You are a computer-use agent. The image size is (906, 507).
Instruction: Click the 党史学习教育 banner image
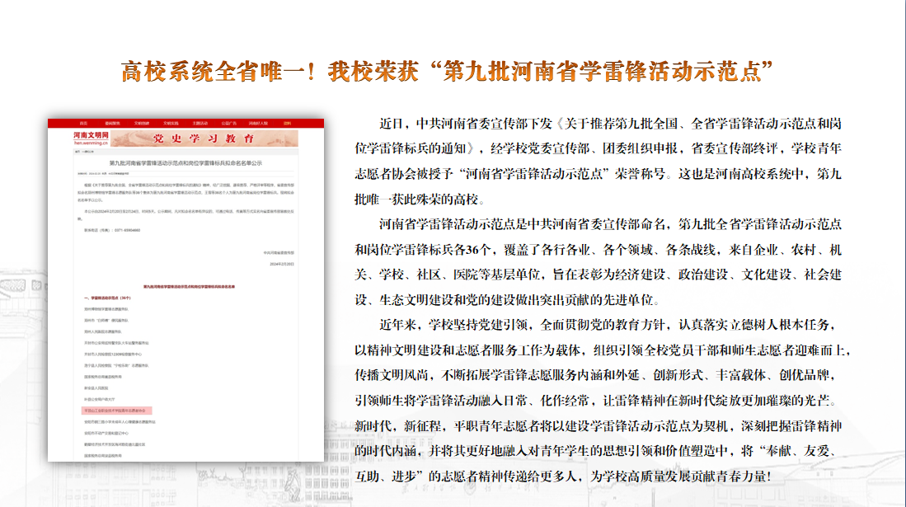pyautogui.click(x=204, y=137)
